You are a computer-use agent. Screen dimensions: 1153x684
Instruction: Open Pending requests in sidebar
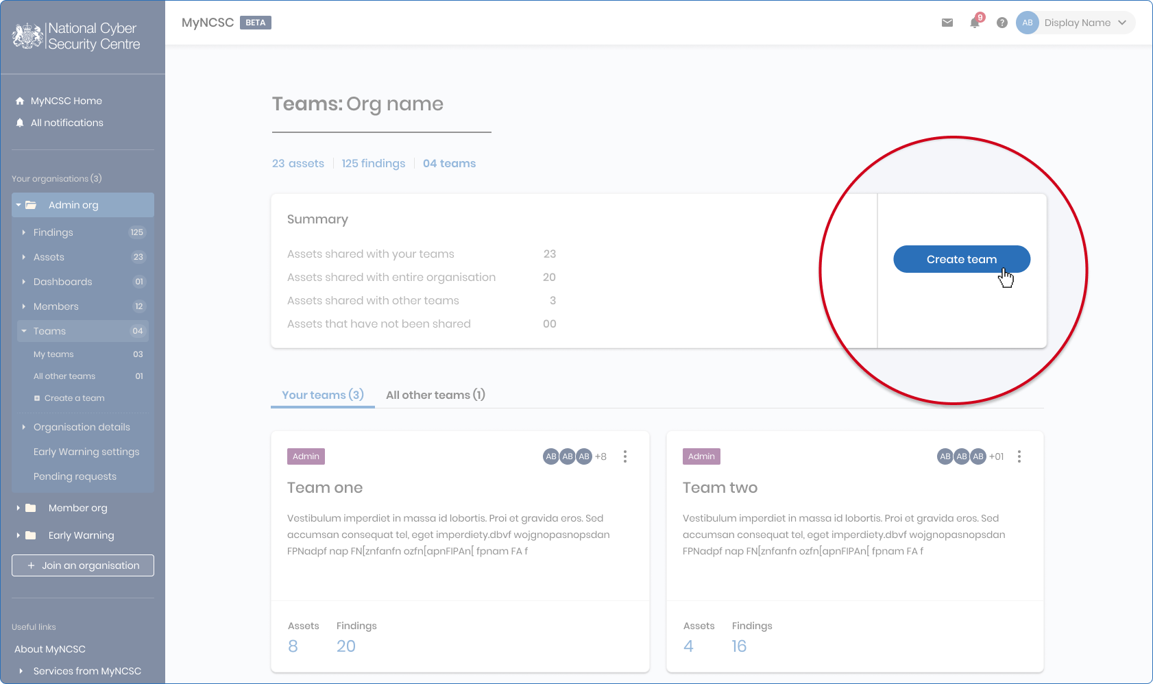75,476
